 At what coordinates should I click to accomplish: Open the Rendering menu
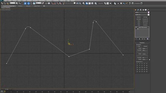point(49,1)
